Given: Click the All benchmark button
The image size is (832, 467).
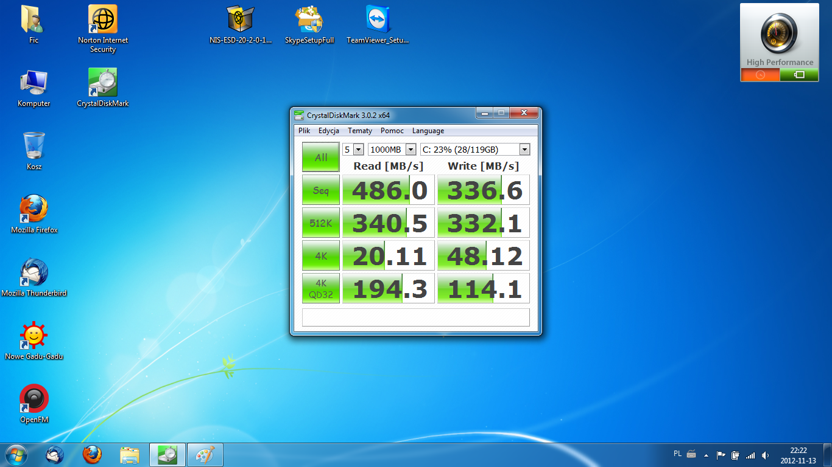Looking at the screenshot, I should click(x=321, y=157).
